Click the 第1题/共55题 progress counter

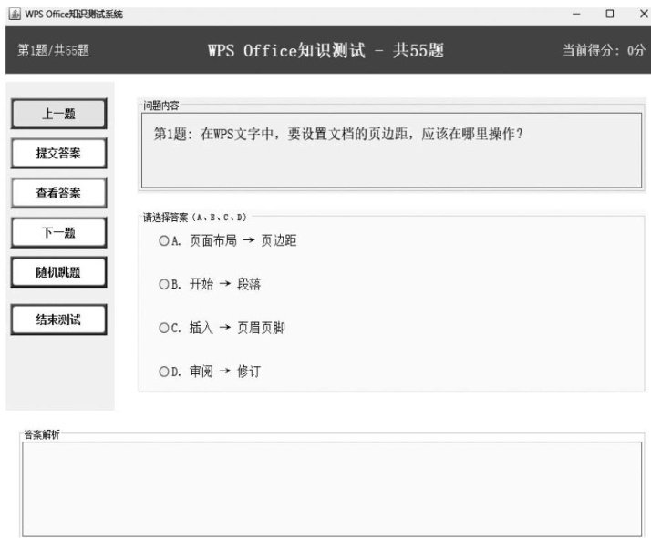54,51
